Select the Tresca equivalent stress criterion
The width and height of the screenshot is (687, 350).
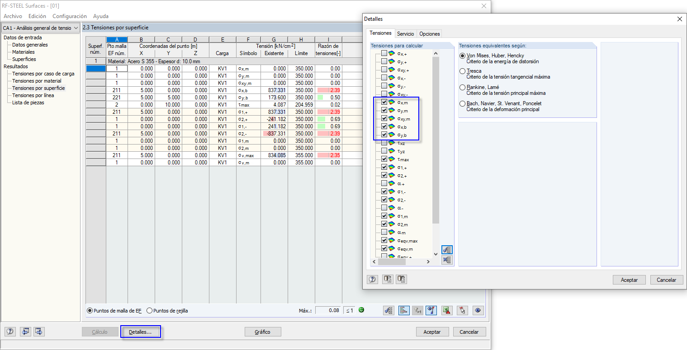pos(462,71)
